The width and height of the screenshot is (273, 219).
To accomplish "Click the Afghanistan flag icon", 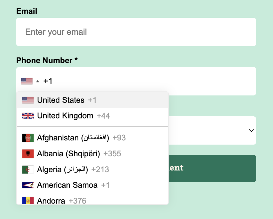I will pos(28,138).
